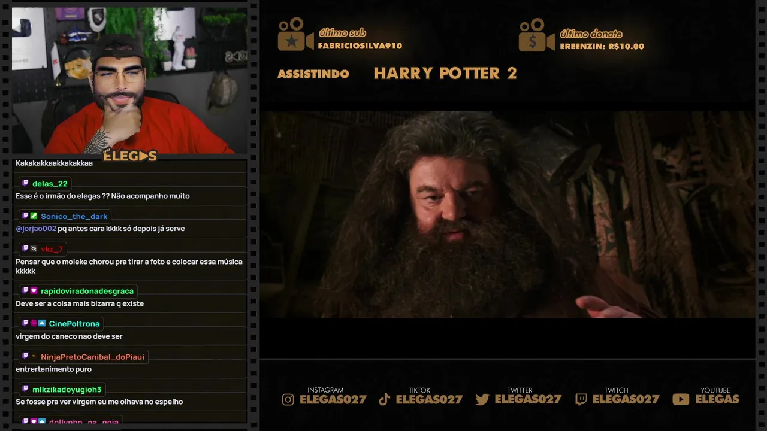Open the ELEGAS027 Twitter handle

(x=528, y=399)
